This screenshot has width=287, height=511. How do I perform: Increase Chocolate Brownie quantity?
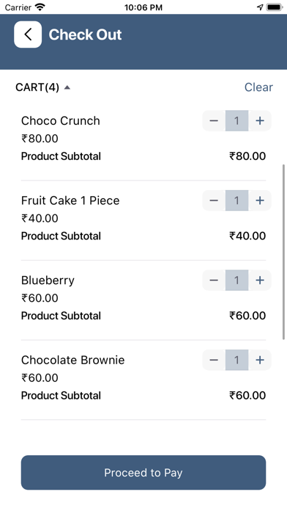click(260, 360)
